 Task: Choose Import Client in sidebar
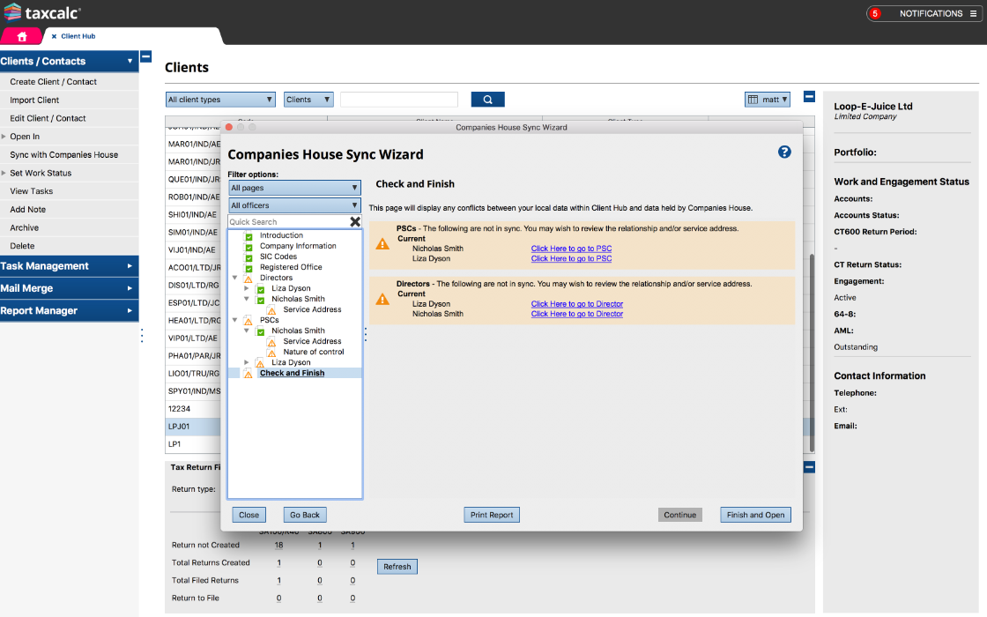(70, 100)
